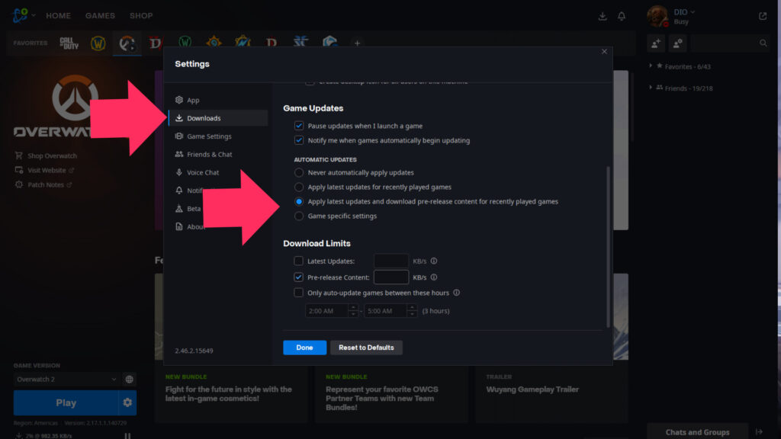
Task: Select Never automatically apply updates option
Action: (299, 173)
